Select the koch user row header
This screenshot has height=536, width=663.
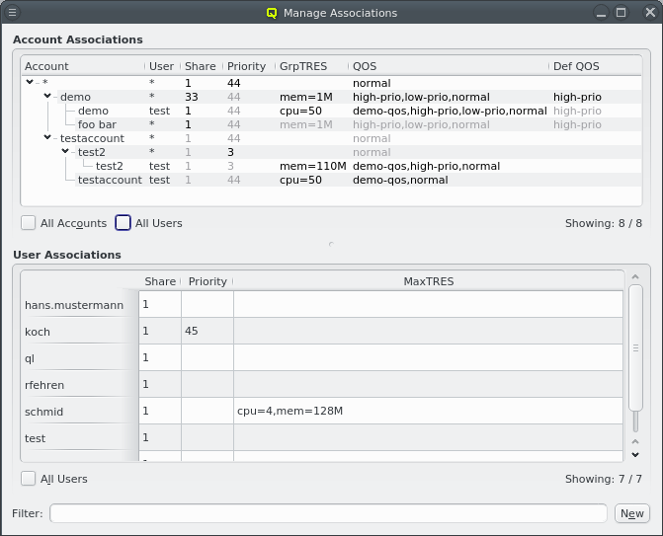point(80,331)
